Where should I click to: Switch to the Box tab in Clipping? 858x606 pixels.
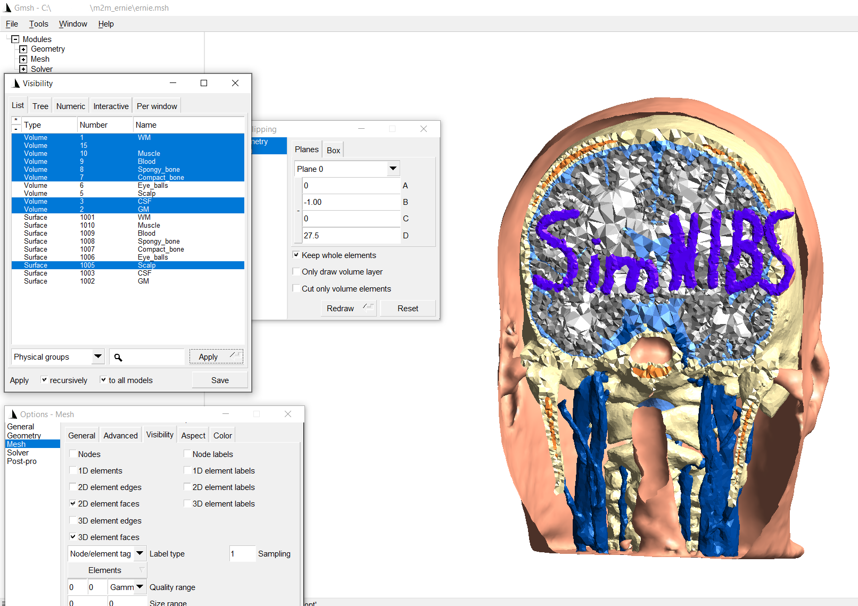[333, 150]
